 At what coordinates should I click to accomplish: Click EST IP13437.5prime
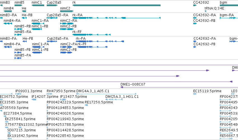[74, 97]
